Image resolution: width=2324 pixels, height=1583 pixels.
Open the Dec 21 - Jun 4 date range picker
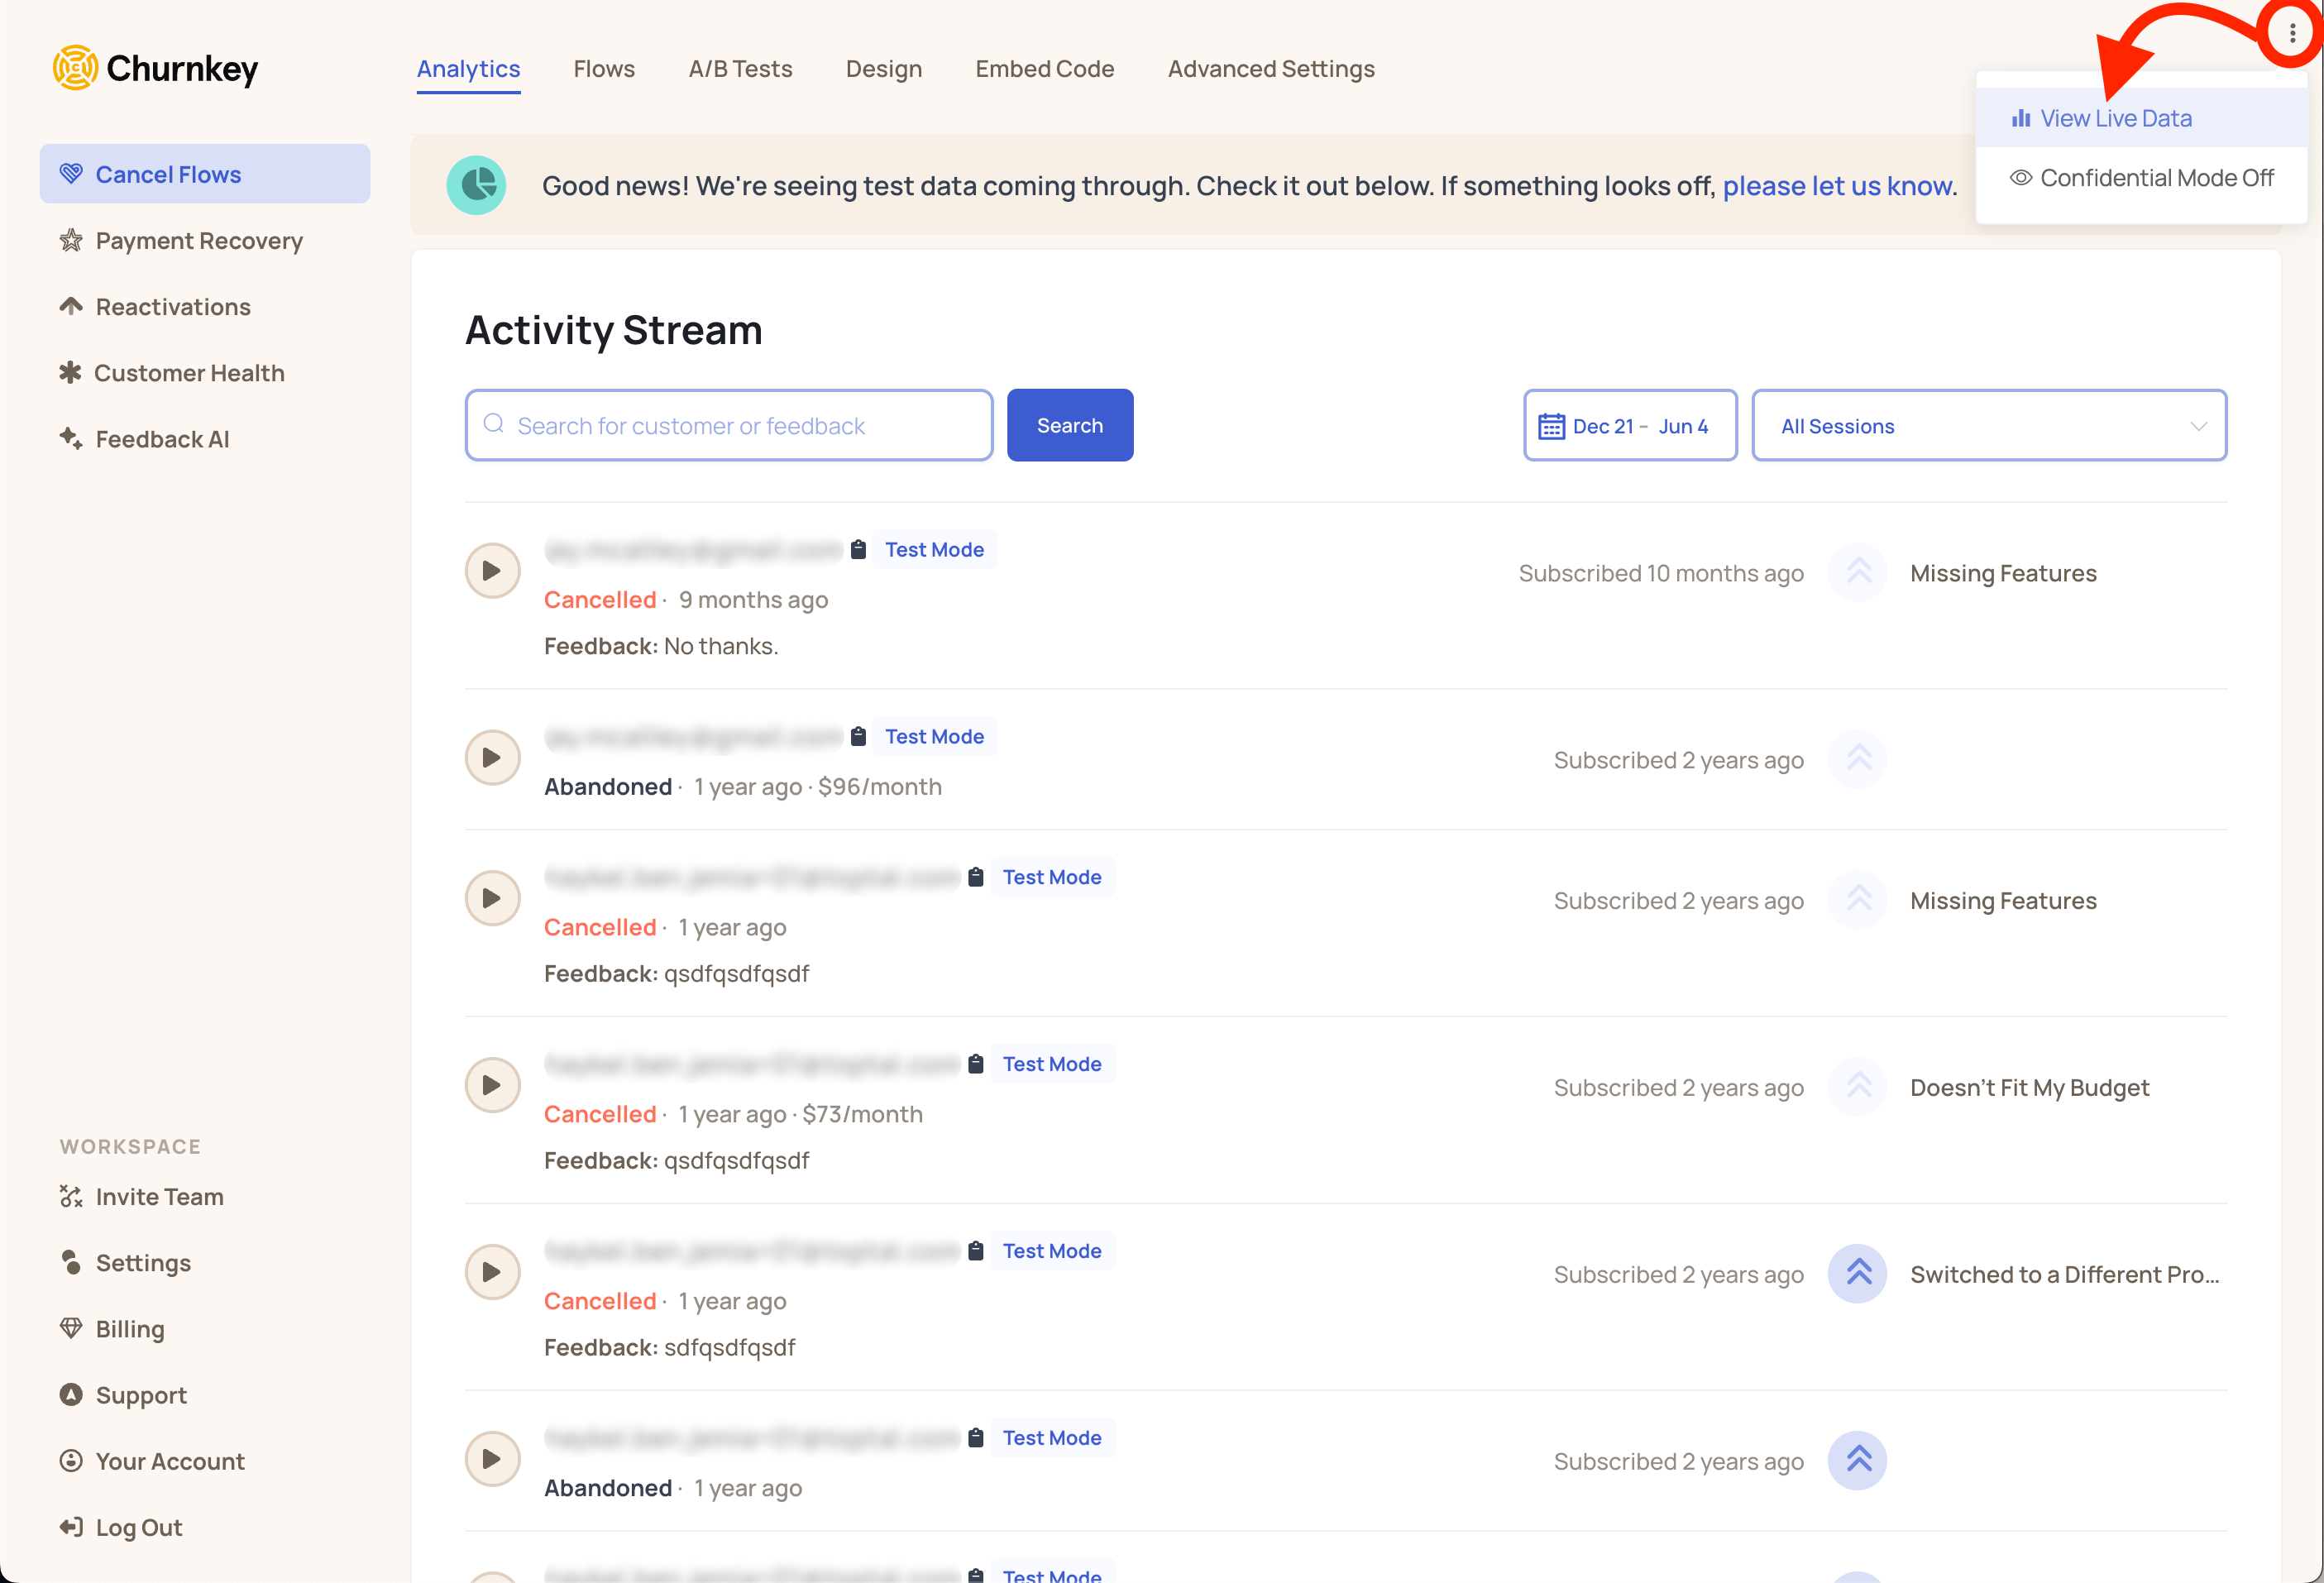click(x=1630, y=425)
